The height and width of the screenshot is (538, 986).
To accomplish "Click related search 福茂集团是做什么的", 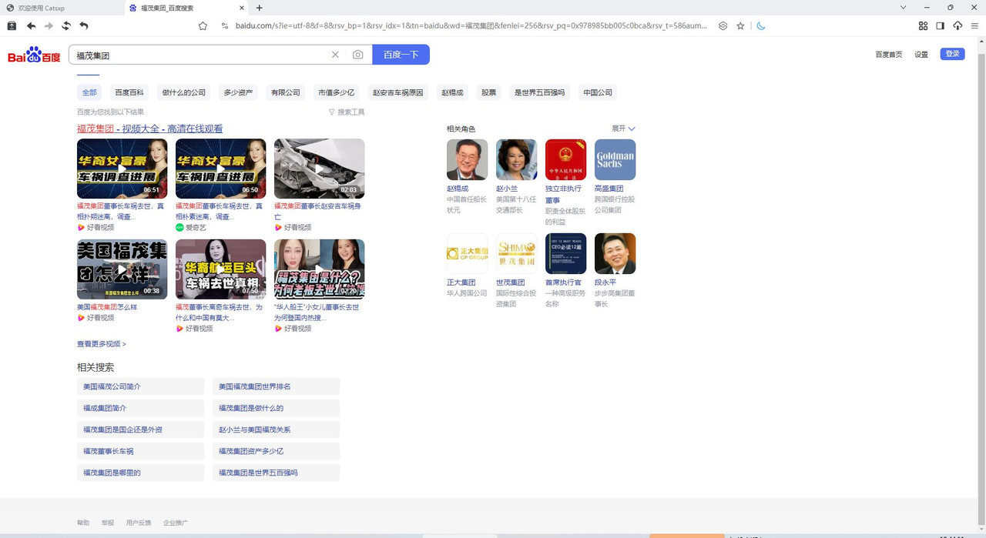I will (x=276, y=408).
